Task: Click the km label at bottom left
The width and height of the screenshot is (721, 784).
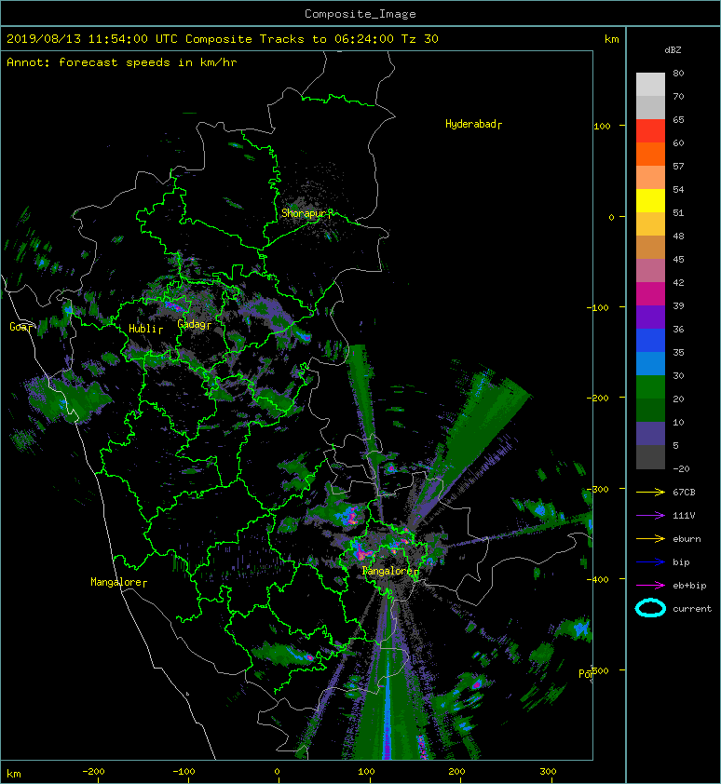Action: (14, 774)
